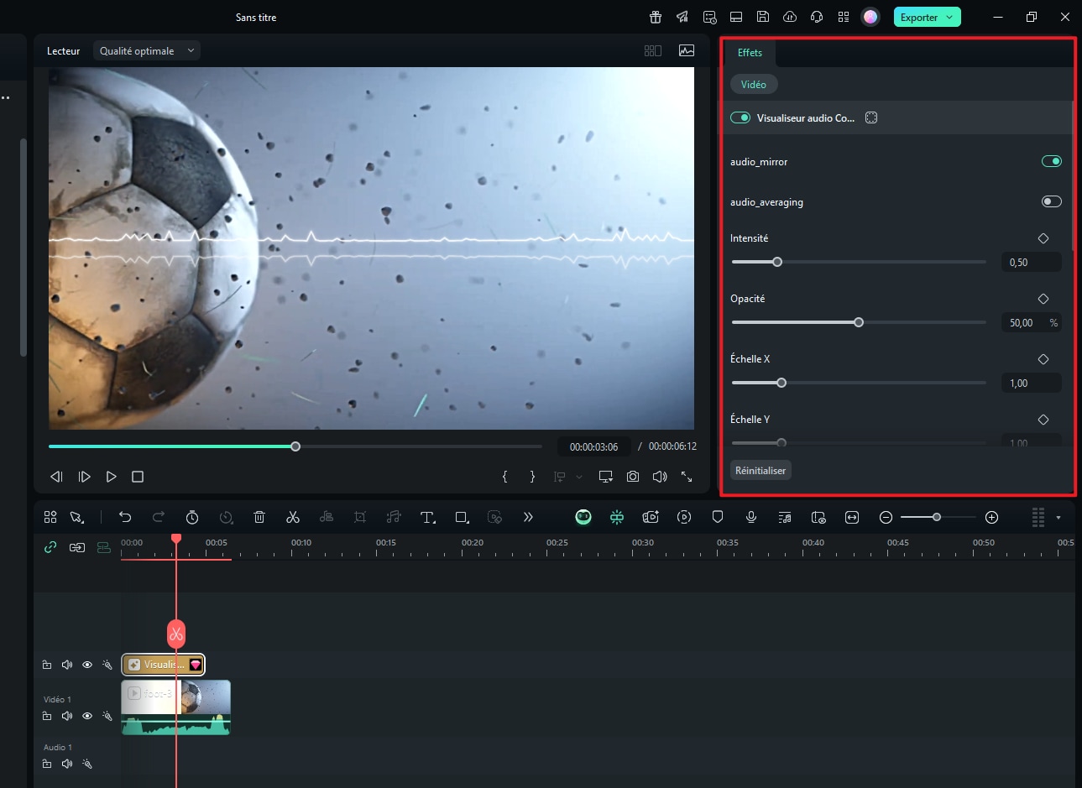Select the scissors split tool

point(293,517)
